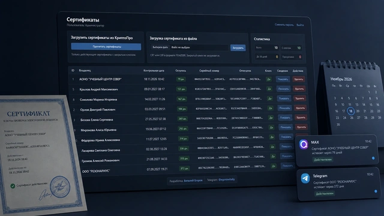Click Показать for Соколова Марина Игоревна
The height and width of the screenshot is (216, 384).
point(284,98)
